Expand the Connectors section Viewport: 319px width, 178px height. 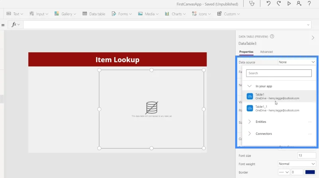pyautogui.click(x=250, y=134)
